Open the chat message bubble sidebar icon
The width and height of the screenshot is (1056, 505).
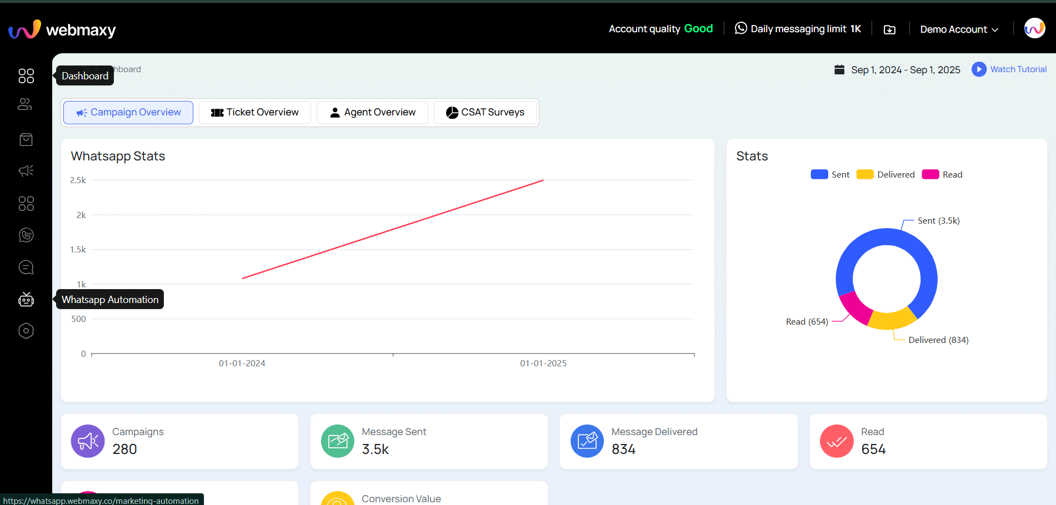pos(26,267)
